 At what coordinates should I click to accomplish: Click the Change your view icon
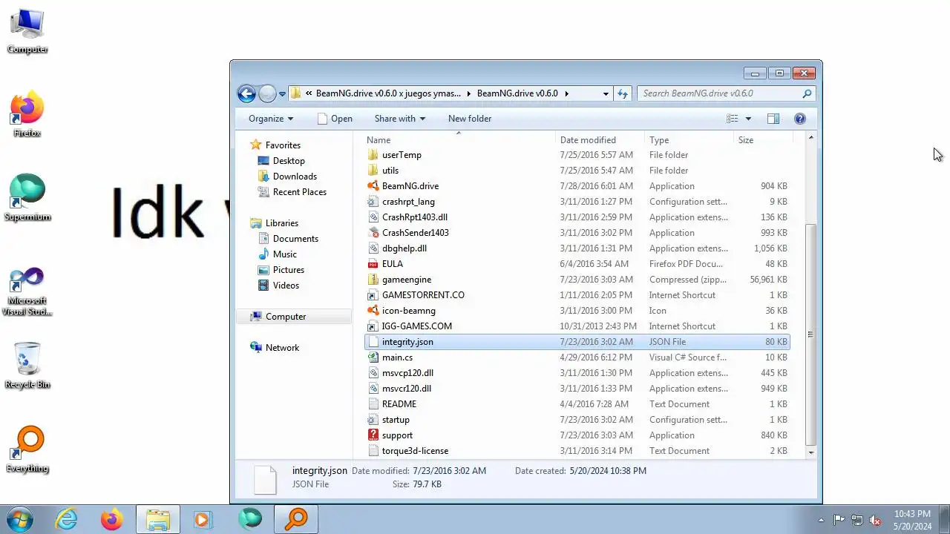(x=733, y=119)
